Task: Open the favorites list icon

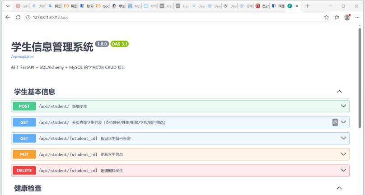Action: pyautogui.click(x=337, y=17)
